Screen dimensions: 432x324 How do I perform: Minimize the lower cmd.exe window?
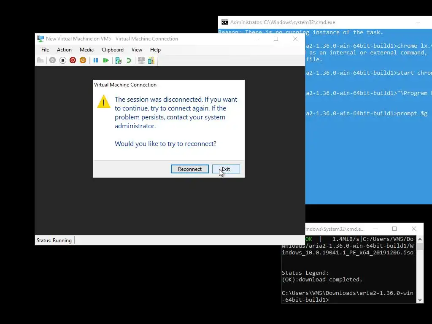coord(375,229)
